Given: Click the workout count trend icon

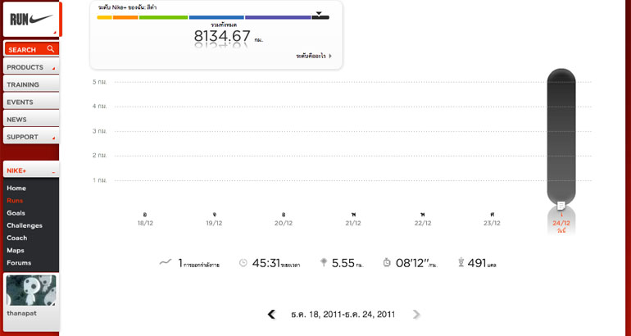Looking at the screenshot, I should [165, 262].
